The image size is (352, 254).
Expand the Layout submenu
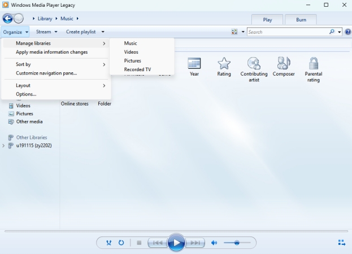tap(56, 85)
